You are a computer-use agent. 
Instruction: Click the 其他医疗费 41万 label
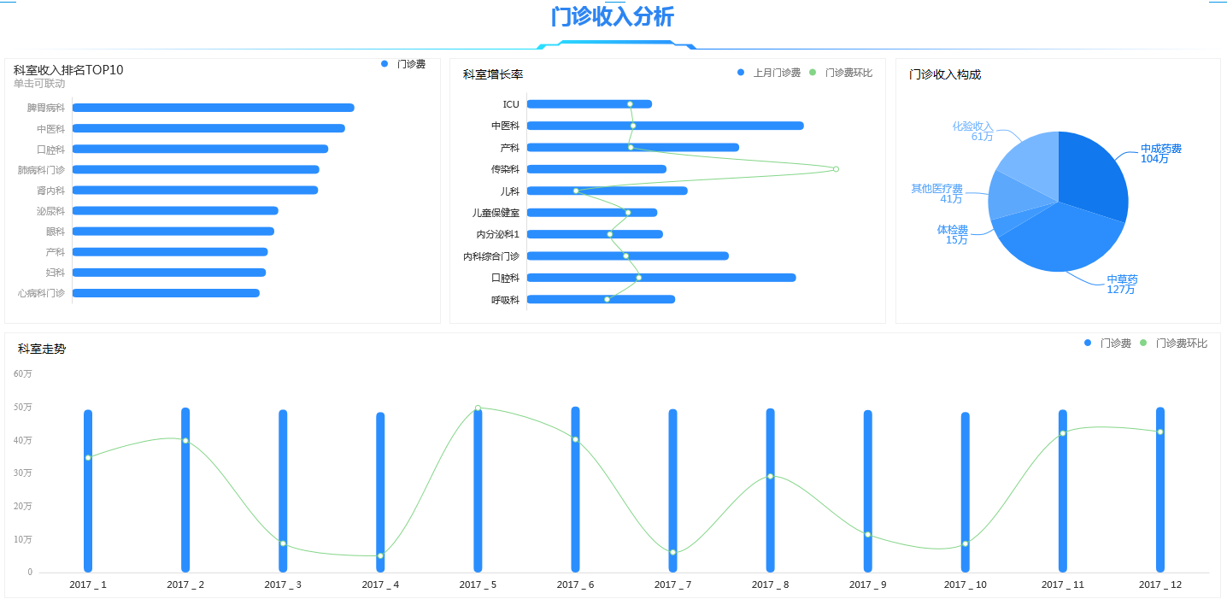(x=936, y=193)
